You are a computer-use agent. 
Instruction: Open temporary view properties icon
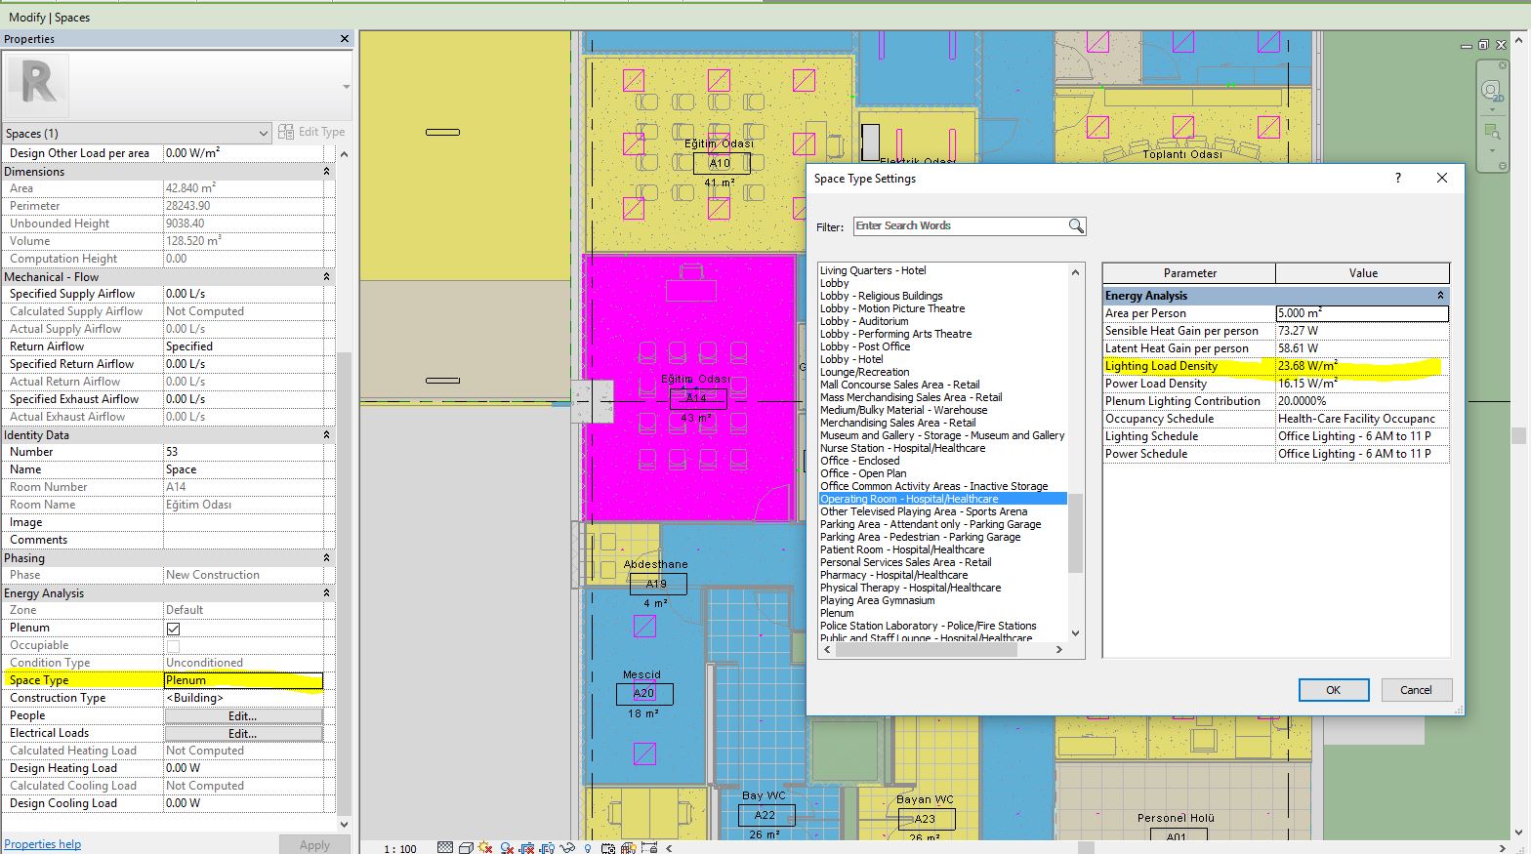tap(608, 848)
